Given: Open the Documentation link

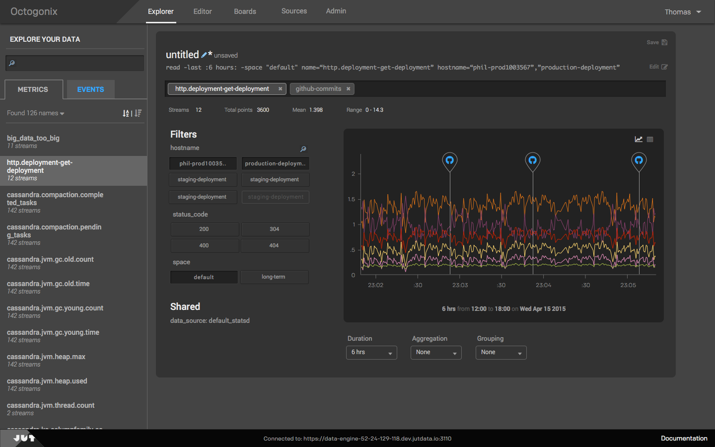Looking at the screenshot, I should point(684,438).
